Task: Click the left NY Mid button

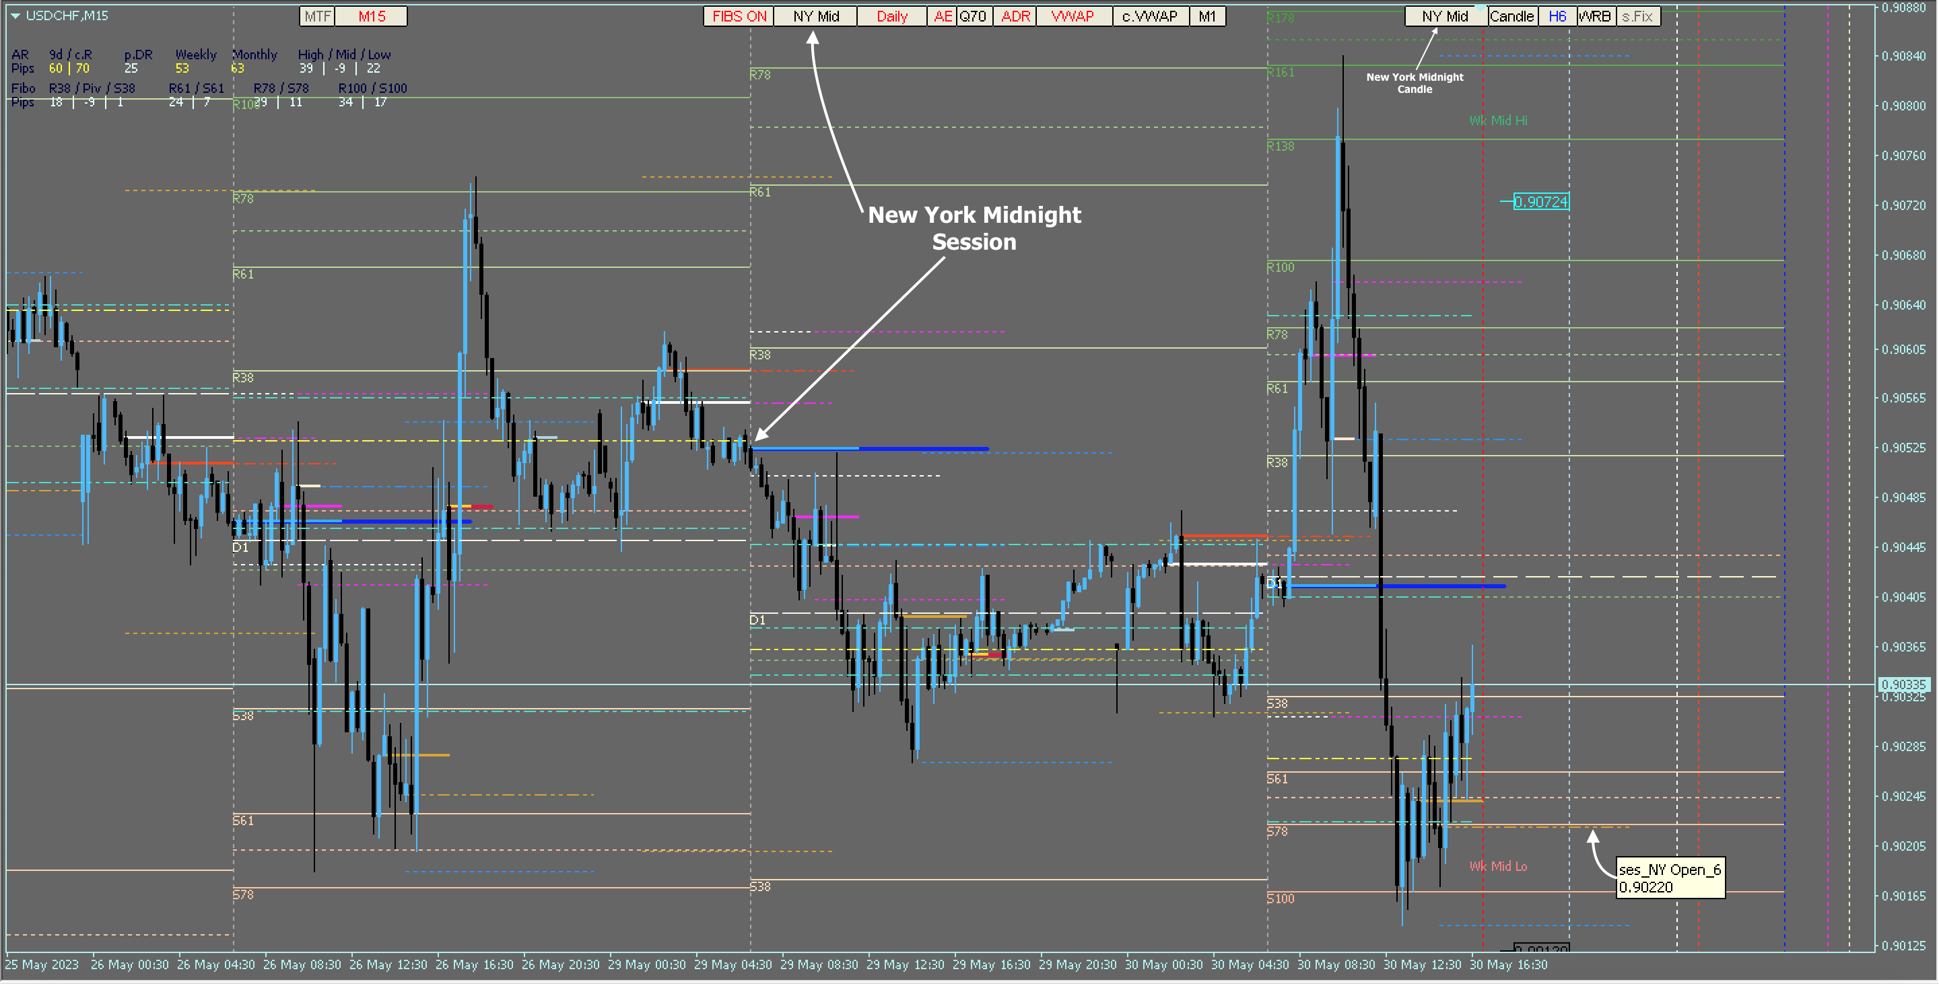Action: click(815, 17)
